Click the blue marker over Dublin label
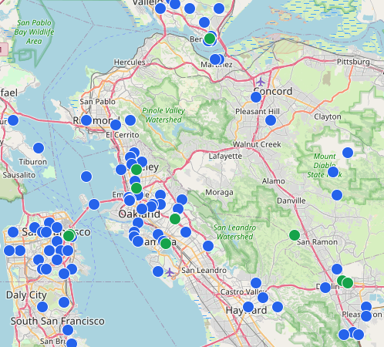This screenshot has height=347, width=384. pyautogui.click(x=325, y=288)
